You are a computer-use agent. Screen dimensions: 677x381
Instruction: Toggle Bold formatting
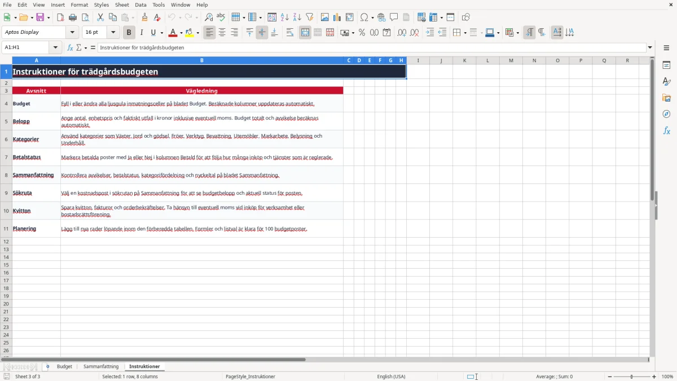[129, 33]
